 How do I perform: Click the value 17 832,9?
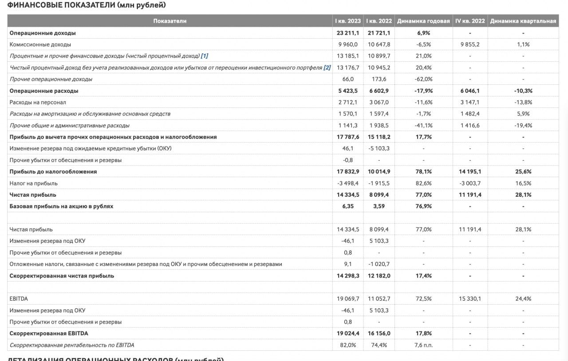coord(348,171)
